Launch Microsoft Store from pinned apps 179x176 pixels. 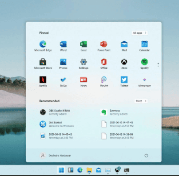tap(43, 64)
